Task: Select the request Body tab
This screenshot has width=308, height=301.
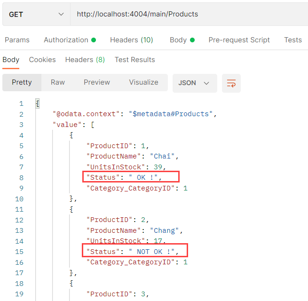Action: tap(182, 40)
